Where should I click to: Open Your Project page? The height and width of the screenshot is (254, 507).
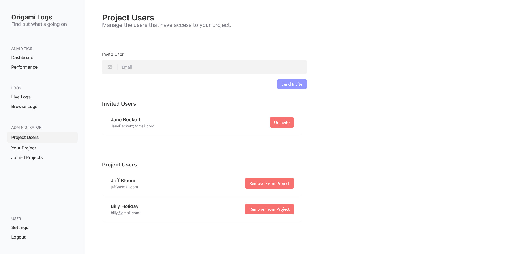(x=24, y=148)
